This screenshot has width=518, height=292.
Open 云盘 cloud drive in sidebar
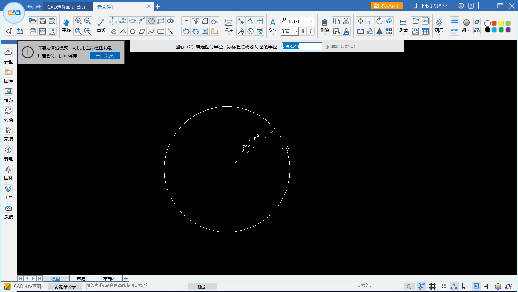(x=9, y=56)
